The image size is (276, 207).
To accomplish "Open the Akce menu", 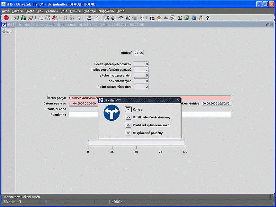I will (x=6, y=11).
